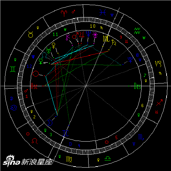The width and height of the screenshot is (171, 171).
Task: Select the small red Sun ruler beside Leo
Action: point(28,134)
